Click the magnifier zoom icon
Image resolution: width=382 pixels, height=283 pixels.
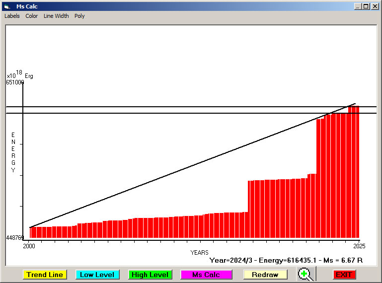click(x=306, y=274)
